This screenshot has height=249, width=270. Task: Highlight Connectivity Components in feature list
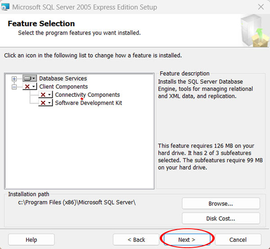click(87, 95)
